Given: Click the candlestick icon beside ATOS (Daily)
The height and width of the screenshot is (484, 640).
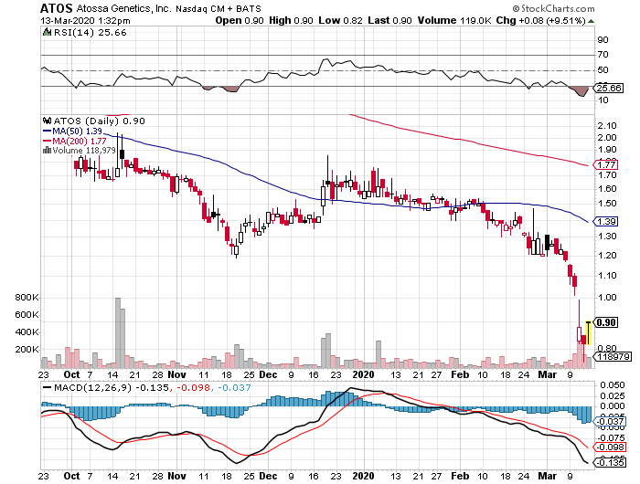Looking at the screenshot, I should click(48, 121).
